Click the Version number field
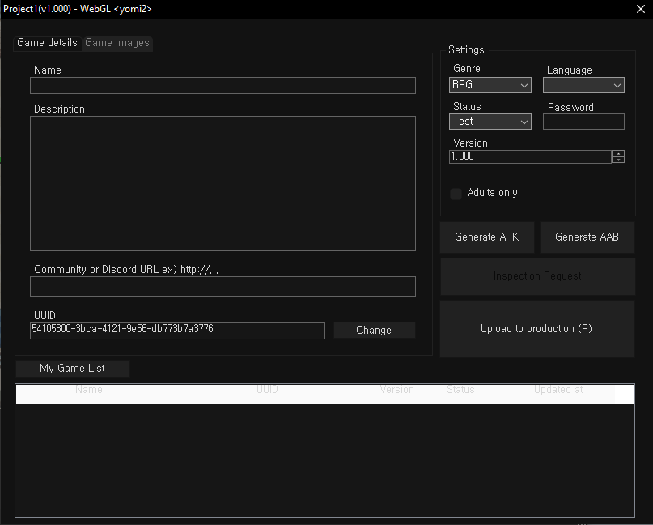653x525 pixels. pos(530,157)
